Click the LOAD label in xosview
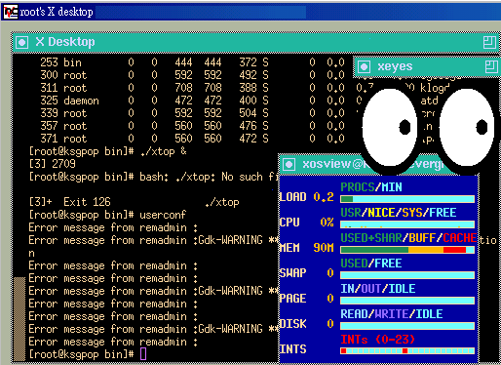 point(292,197)
